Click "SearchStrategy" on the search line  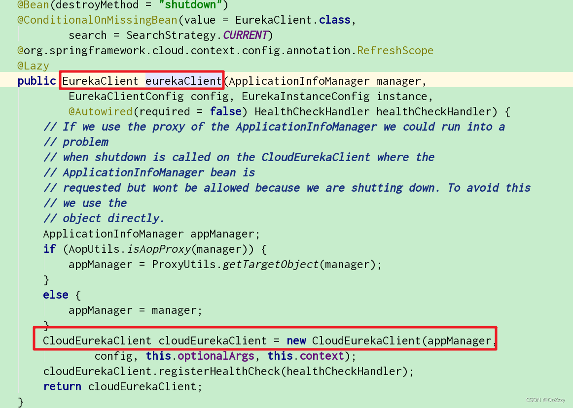[x=171, y=35]
